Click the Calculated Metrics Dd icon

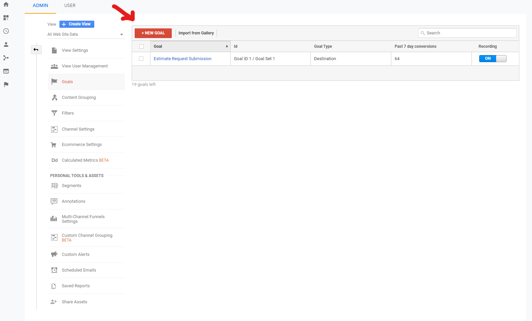(x=54, y=160)
